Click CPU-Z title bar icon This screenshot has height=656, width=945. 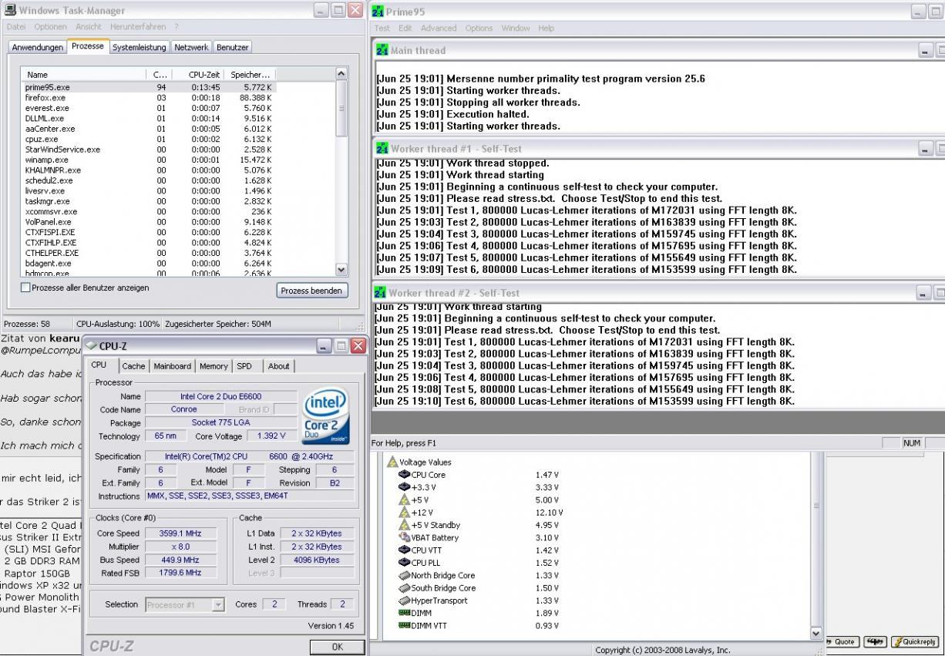pyautogui.click(x=91, y=346)
